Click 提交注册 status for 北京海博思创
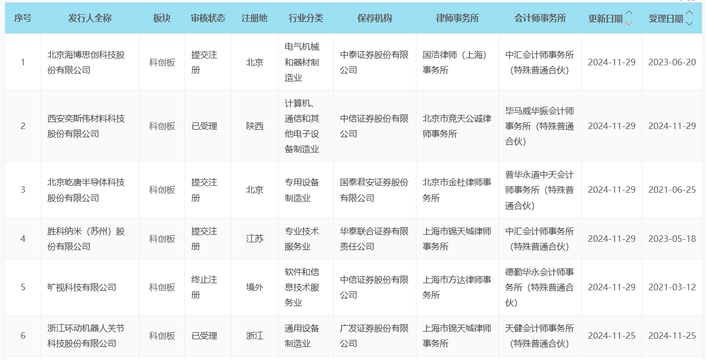 coord(204,63)
